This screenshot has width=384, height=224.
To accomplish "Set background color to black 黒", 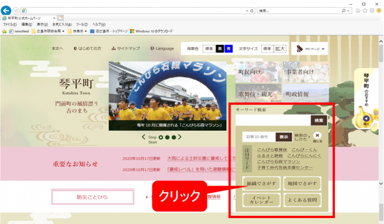I will [220, 49].
